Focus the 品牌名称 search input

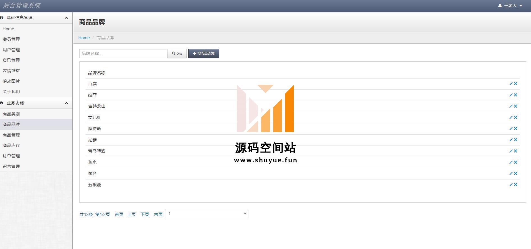tap(123, 54)
